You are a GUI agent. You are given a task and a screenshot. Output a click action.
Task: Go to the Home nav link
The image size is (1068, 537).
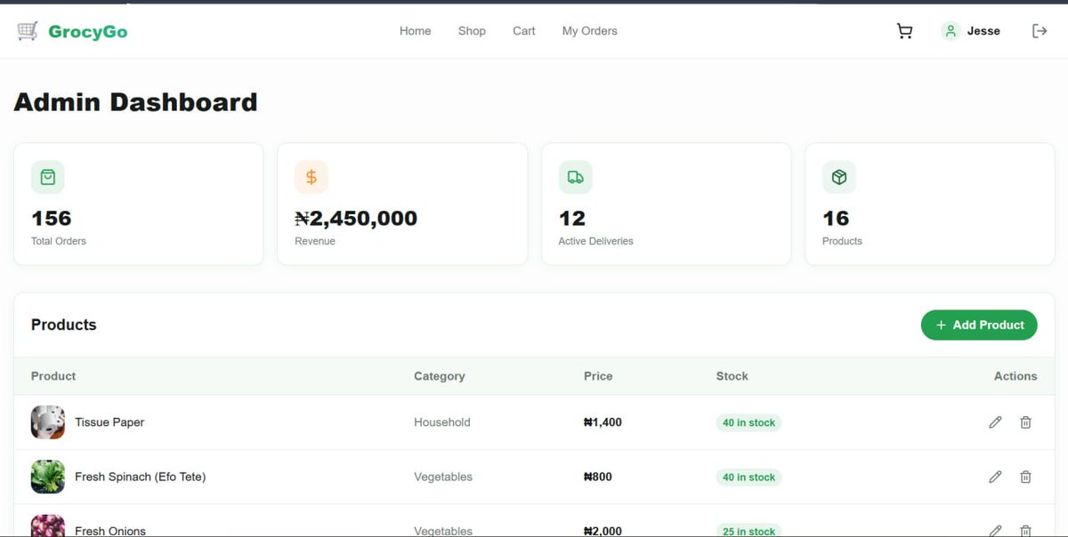click(x=415, y=31)
